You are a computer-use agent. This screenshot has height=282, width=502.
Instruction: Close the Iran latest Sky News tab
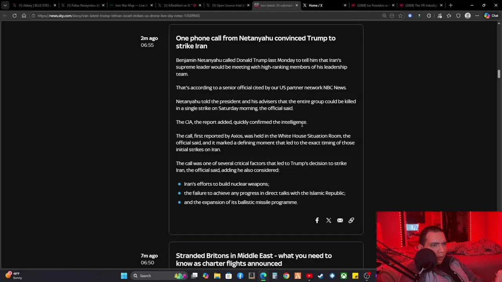pyautogui.click(x=296, y=5)
